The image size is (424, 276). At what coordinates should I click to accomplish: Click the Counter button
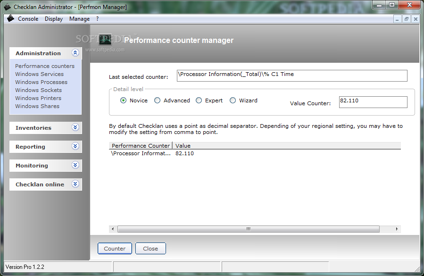tap(115, 248)
